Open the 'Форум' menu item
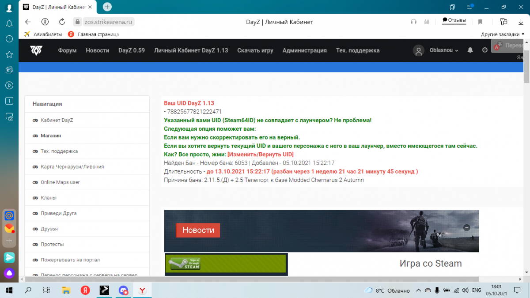This screenshot has height=298, width=530. 67,50
